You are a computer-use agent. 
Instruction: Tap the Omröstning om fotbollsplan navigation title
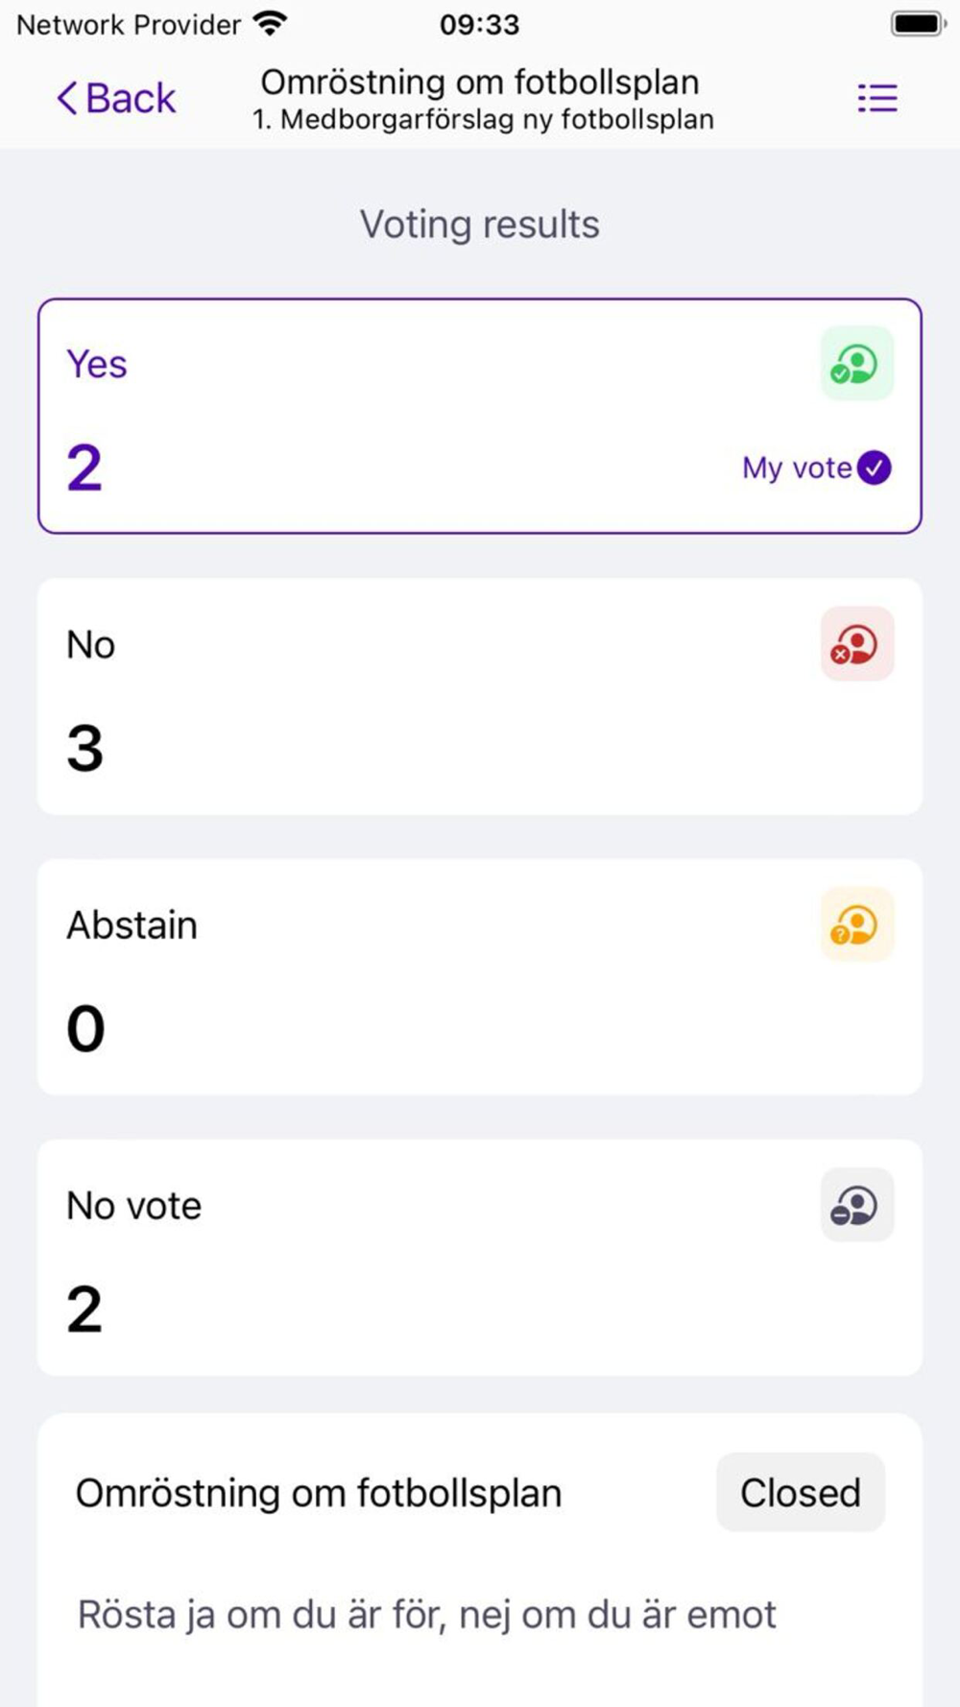(480, 83)
